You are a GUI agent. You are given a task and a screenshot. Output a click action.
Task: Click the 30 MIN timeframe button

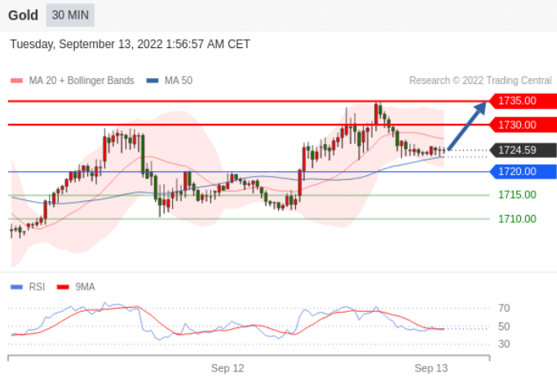tap(70, 15)
